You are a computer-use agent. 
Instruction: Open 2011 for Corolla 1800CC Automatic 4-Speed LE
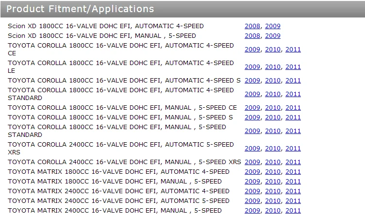coord(293,67)
